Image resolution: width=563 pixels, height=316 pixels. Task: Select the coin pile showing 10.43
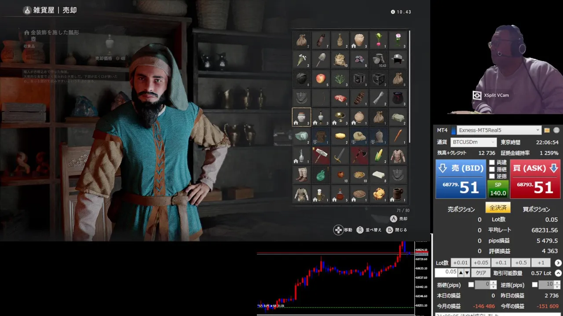pyautogui.click(x=379, y=59)
